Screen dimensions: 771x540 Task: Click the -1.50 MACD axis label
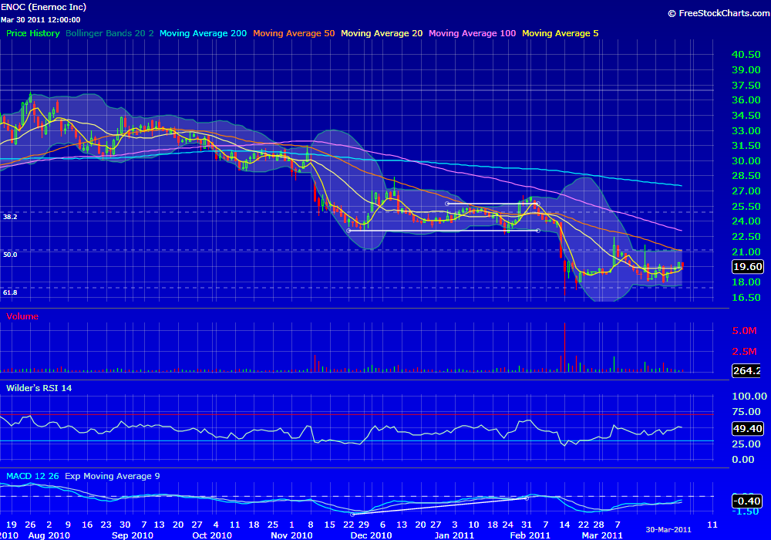click(746, 511)
